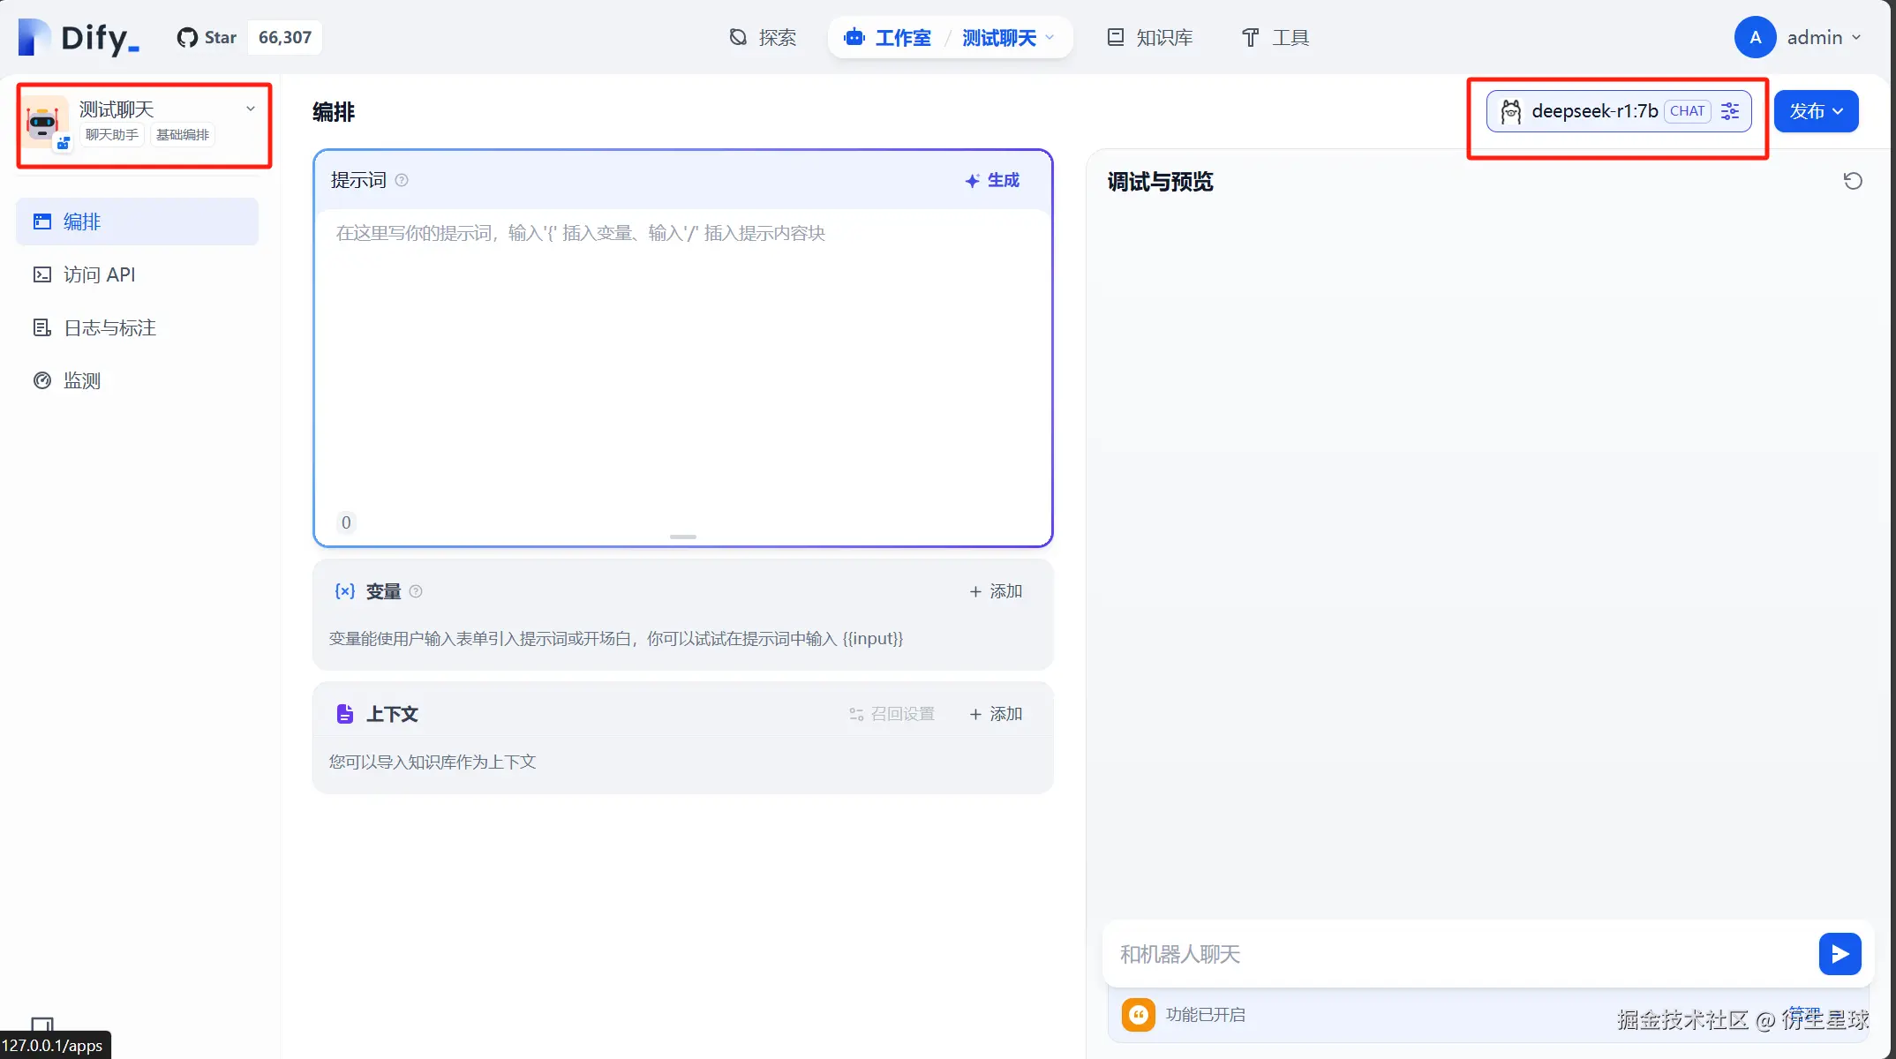Toggle sidebar collapse icon at bottom left
Viewport: 1896px width, 1059px height.
[41, 1025]
